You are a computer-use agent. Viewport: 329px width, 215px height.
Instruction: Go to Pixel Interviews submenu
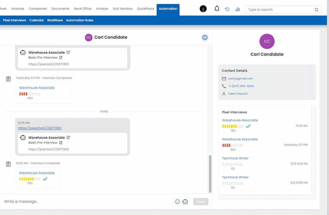pyautogui.click(x=15, y=20)
